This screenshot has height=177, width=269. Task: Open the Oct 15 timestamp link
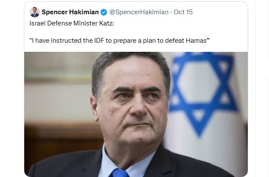click(183, 12)
